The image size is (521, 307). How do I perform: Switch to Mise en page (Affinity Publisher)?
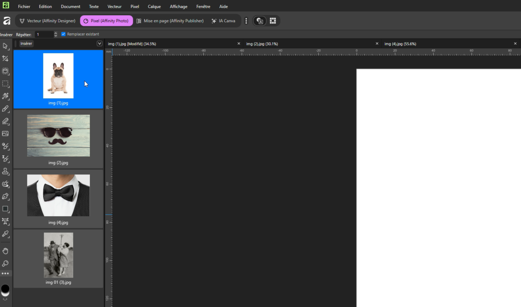(170, 21)
